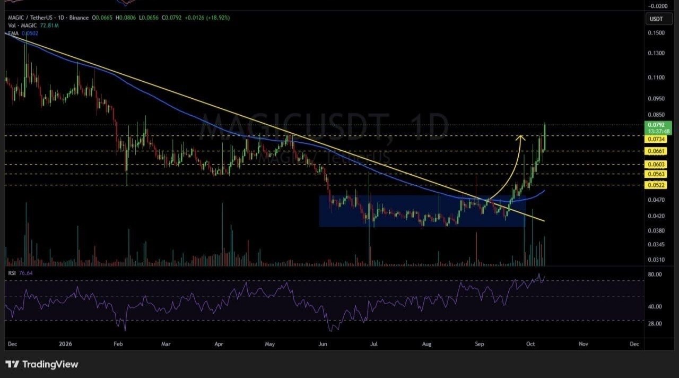Click the 0.0522 horizontal line price label
679x378 pixels.
click(x=656, y=185)
